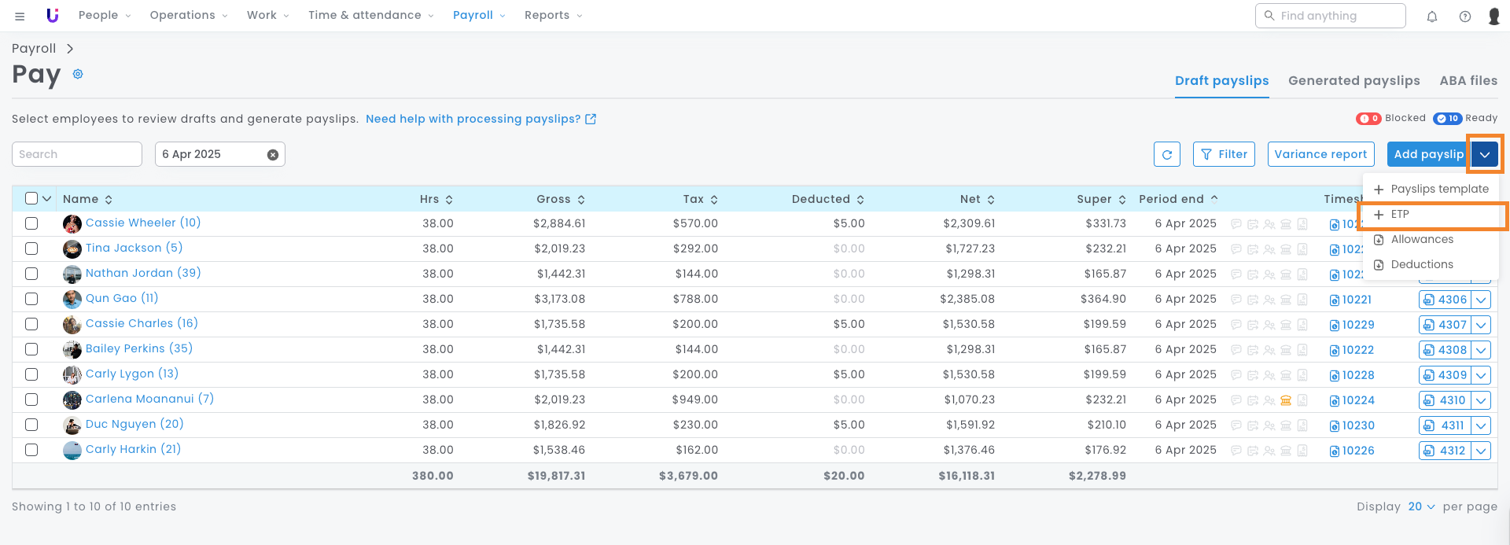This screenshot has height=545, width=1510.
Task: Toggle the select-all checkbox in header
Action: click(31, 198)
